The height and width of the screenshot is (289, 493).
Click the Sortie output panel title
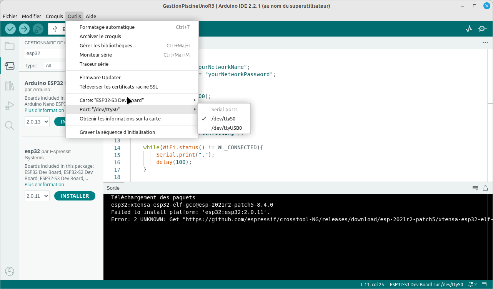113,188
